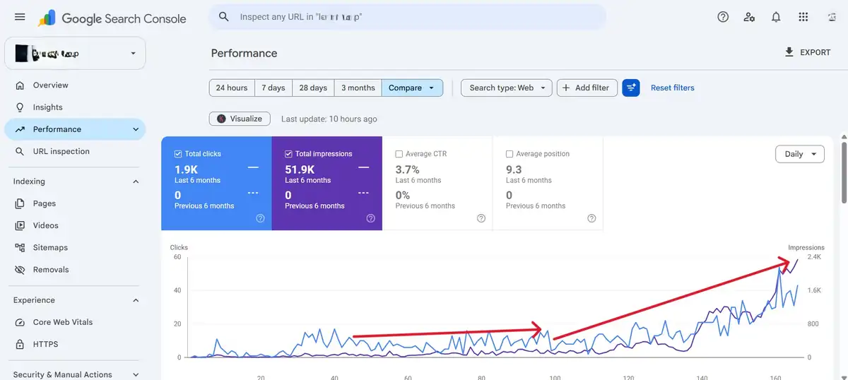Open the Daily granularity dropdown
This screenshot has height=380, width=848.
(x=800, y=154)
